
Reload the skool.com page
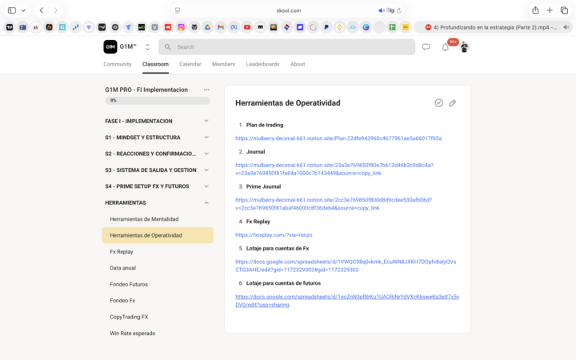[x=399, y=10]
